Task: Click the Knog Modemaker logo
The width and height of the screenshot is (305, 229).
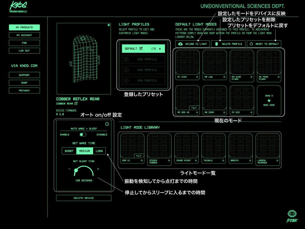Action: 18,7
